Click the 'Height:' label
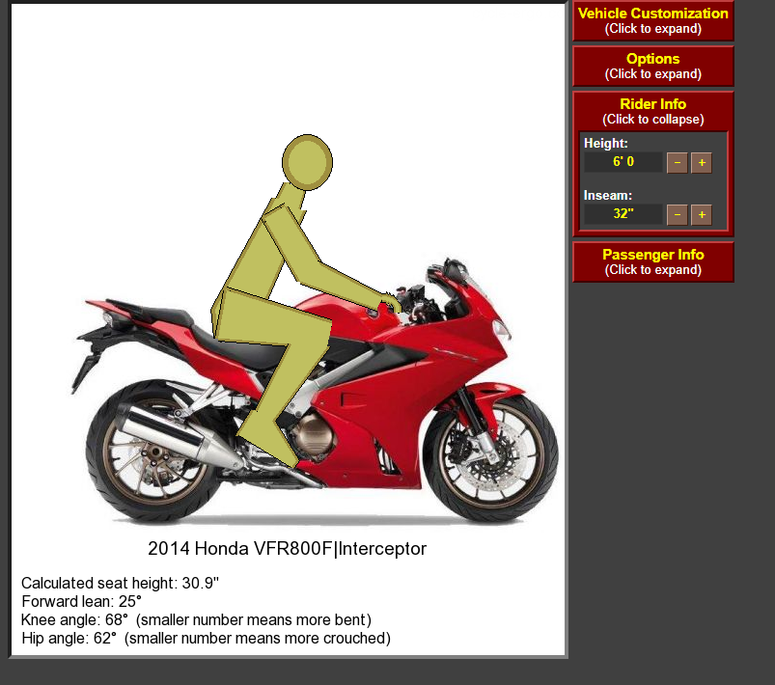The image size is (775, 685). tap(606, 144)
